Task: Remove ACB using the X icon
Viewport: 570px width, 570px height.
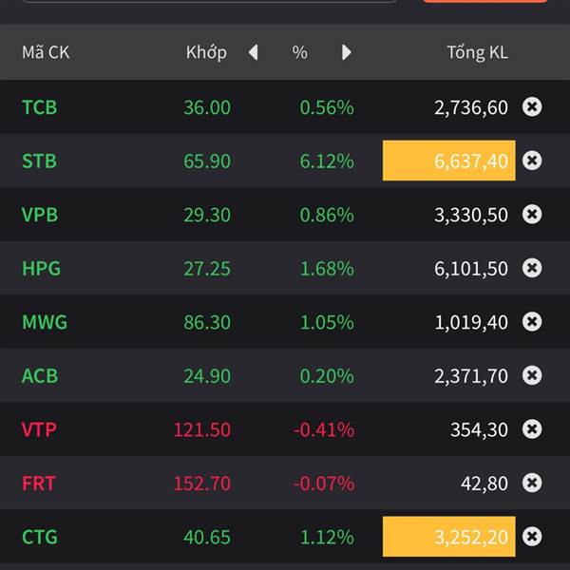Action: pyautogui.click(x=532, y=375)
